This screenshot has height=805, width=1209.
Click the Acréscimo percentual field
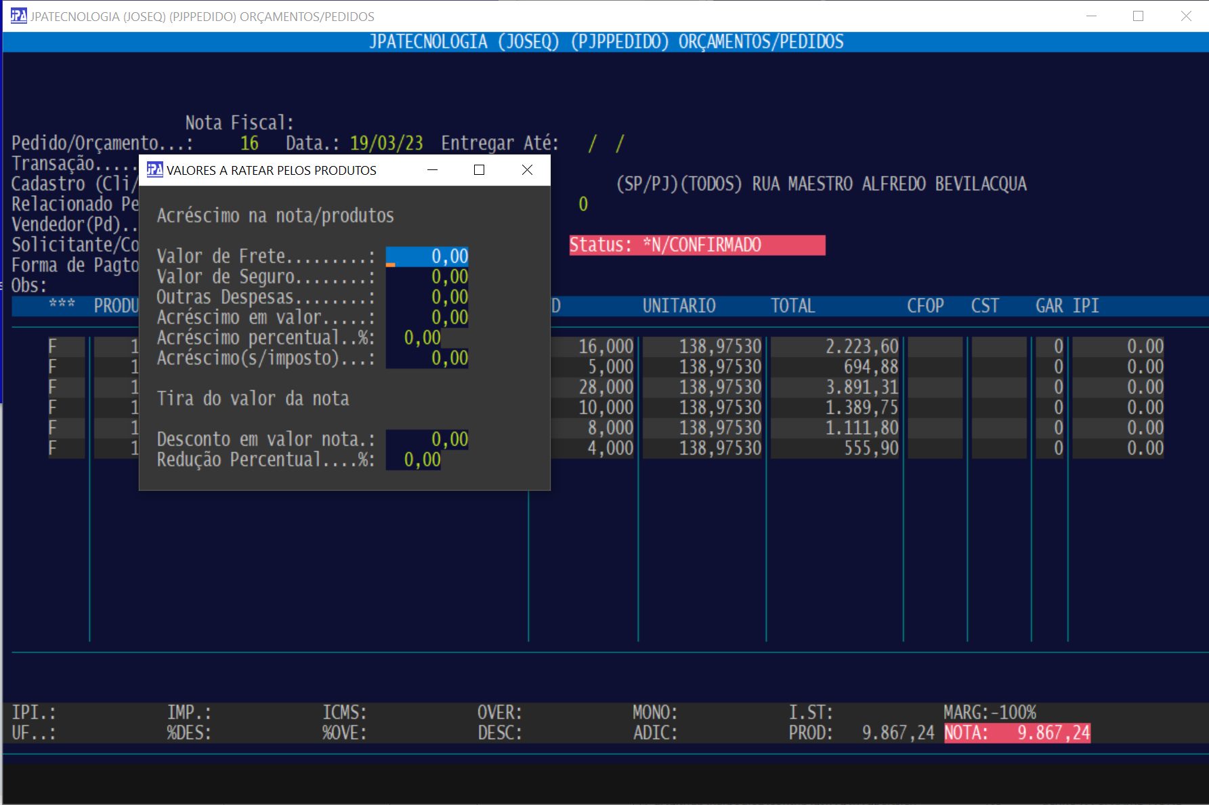414,338
